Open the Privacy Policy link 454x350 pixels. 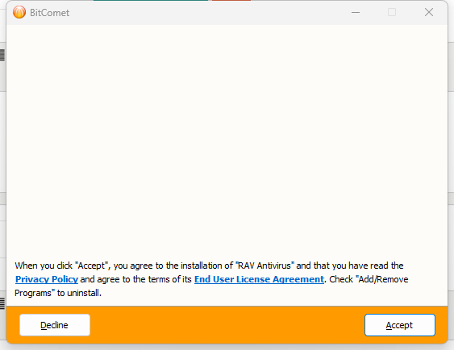(x=47, y=279)
